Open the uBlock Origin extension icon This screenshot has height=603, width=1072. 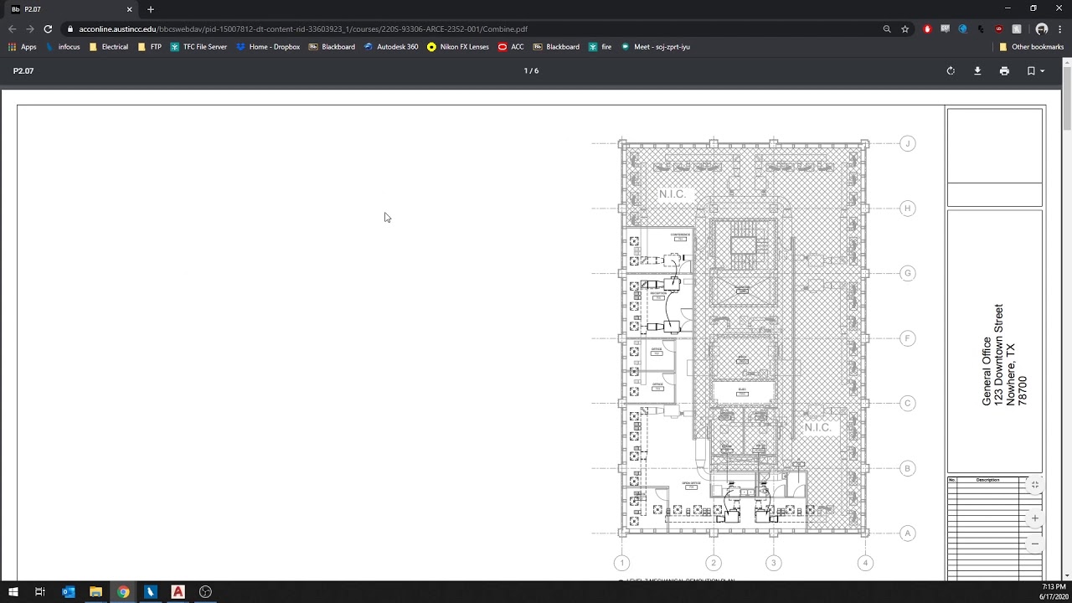(998, 28)
